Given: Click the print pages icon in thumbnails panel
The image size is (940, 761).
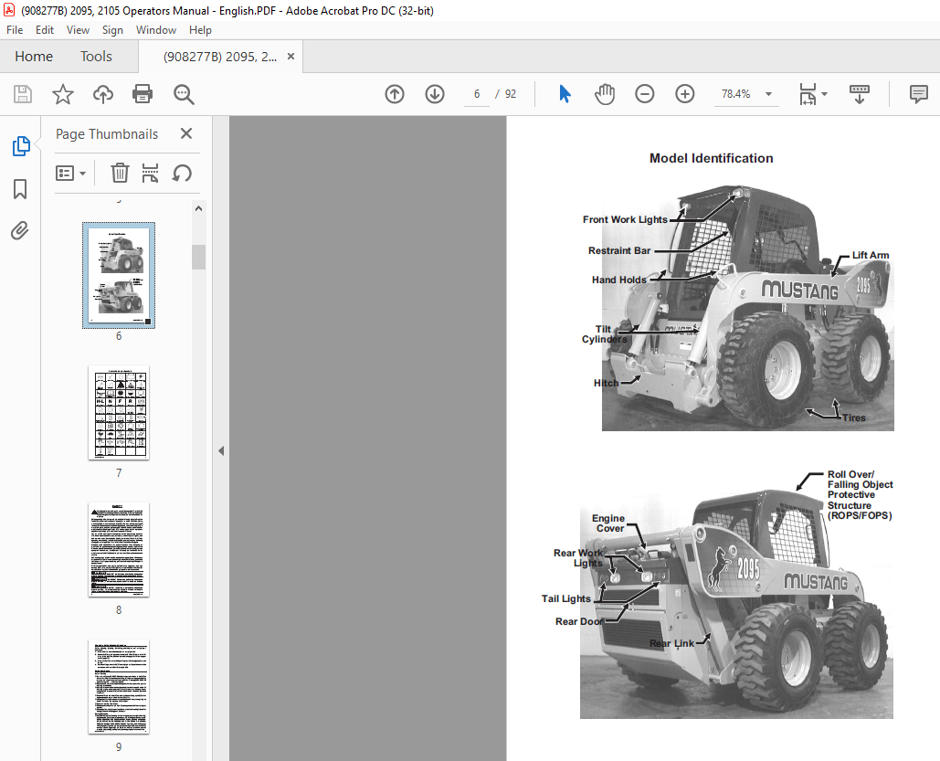Looking at the screenshot, I should 150,174.
